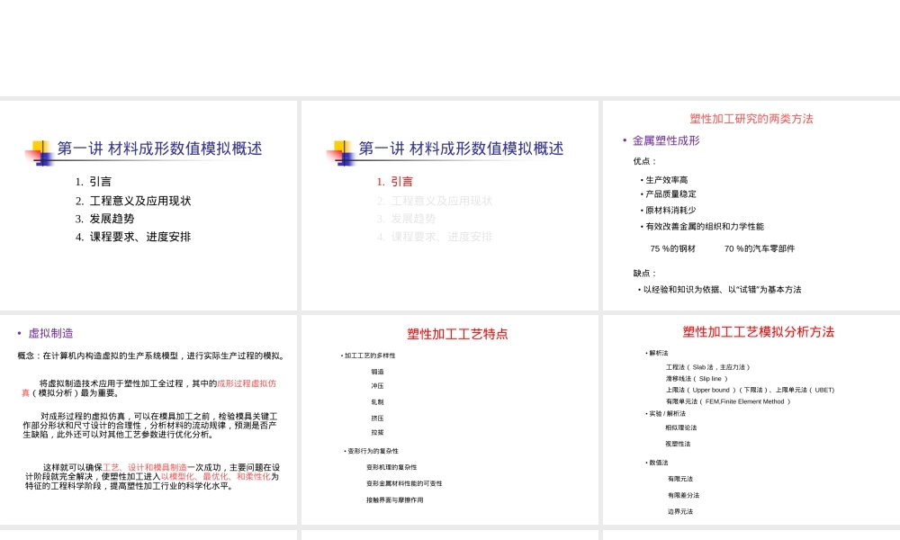Select the 虚拟制造 slide
The image size is (900, 540).
[148, 419]
